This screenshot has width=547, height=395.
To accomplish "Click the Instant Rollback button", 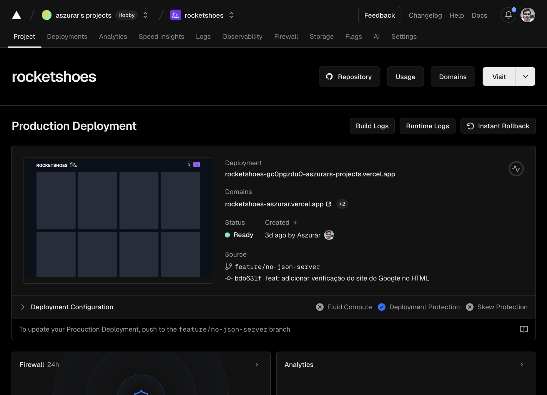I will coord(498,126).
